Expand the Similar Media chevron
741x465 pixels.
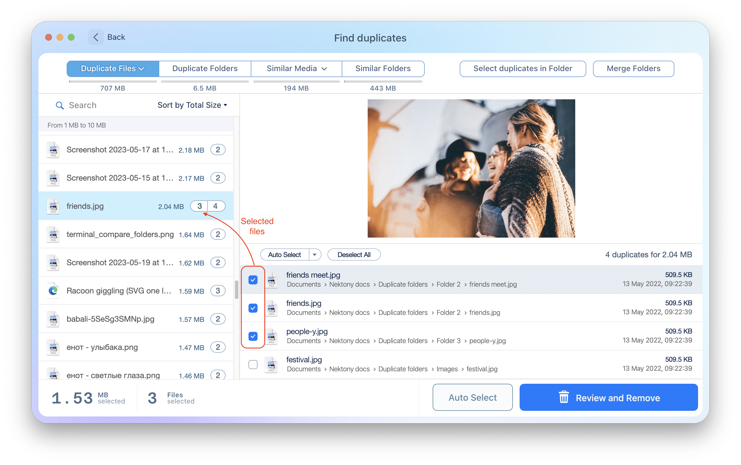324,69
